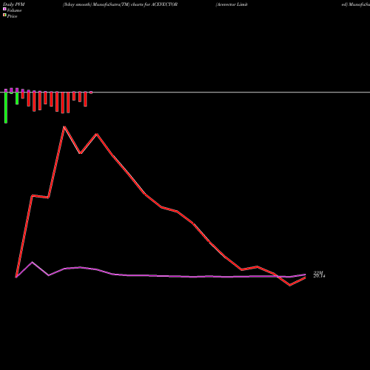
Task: Click the 'MunafaSutra(TM) charts for ACEVECTOR' heading
Action: pos(135,4)
